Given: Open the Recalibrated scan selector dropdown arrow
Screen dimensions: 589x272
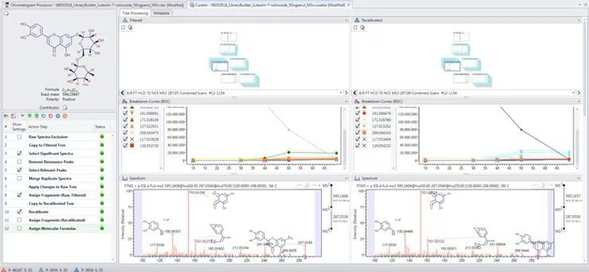Looking at the screenshot, I should click(573, 93).
